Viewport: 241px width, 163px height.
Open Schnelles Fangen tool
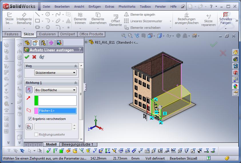pos(226,19)
